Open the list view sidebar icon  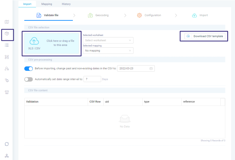tap(7, 45)
